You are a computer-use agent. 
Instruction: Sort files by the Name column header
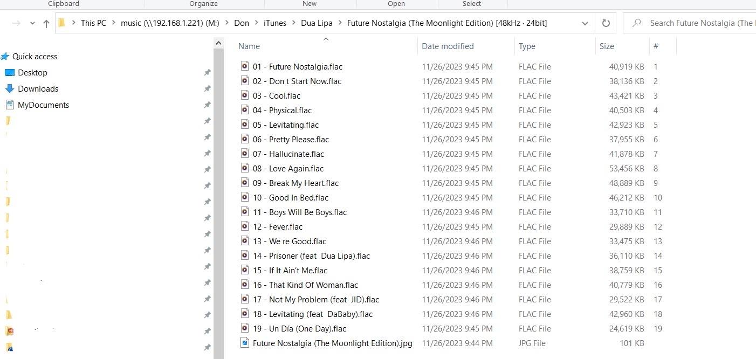[x=249, y=46]
